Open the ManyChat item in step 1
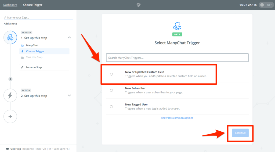 click(x=32, y=45)
